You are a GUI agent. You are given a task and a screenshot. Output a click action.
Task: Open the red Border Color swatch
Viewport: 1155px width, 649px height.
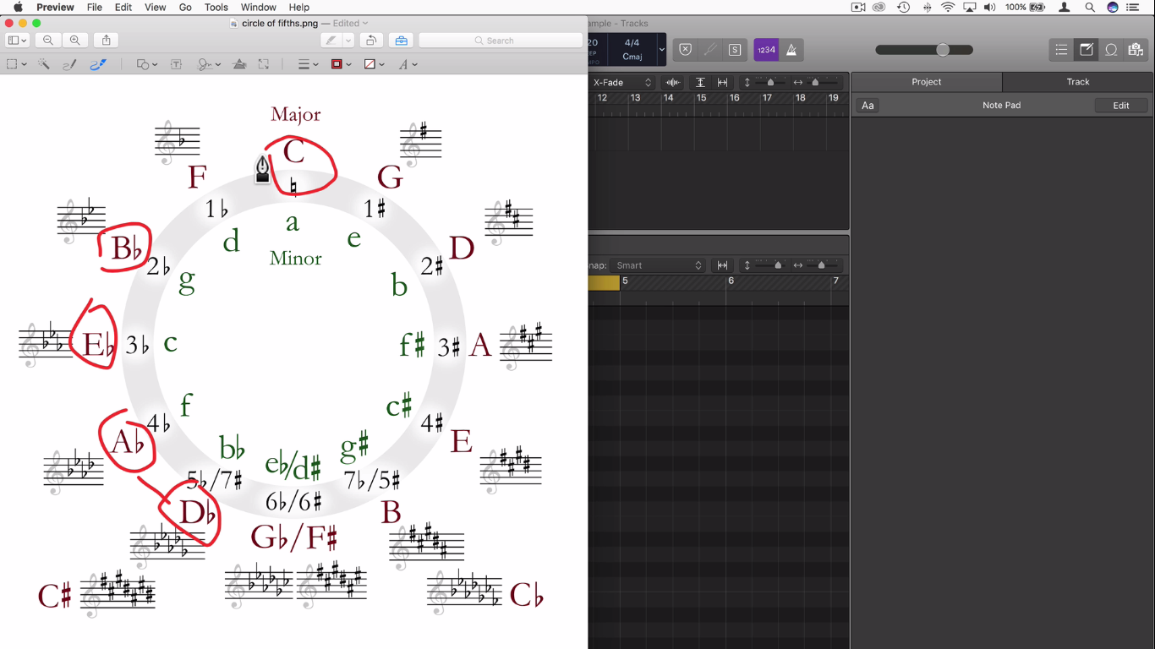(x=341, y=64)
